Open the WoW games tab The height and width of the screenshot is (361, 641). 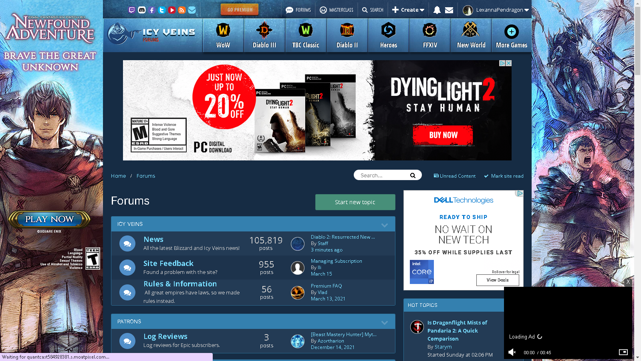click(223, 36)
